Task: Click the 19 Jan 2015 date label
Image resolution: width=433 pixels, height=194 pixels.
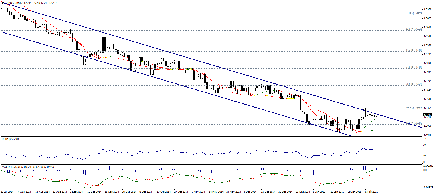Action: pos(337,192)
